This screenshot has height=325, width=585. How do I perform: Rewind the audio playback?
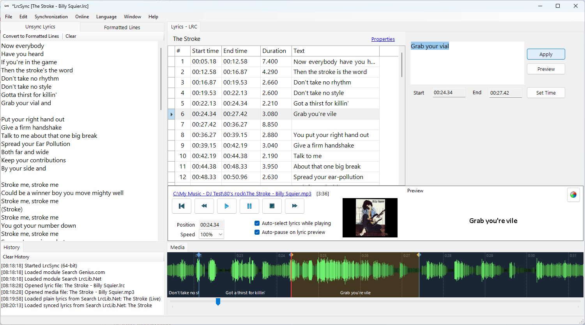coord(204,206)
